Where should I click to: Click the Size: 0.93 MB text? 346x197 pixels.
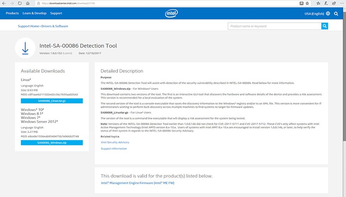coord(29,90)
